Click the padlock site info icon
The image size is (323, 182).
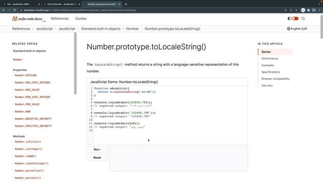[21, 10]
